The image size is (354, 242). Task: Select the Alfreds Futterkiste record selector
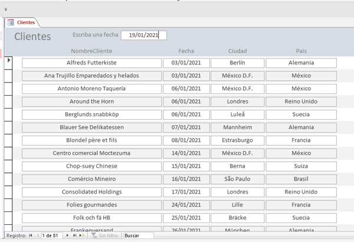[x=8, y=63]
